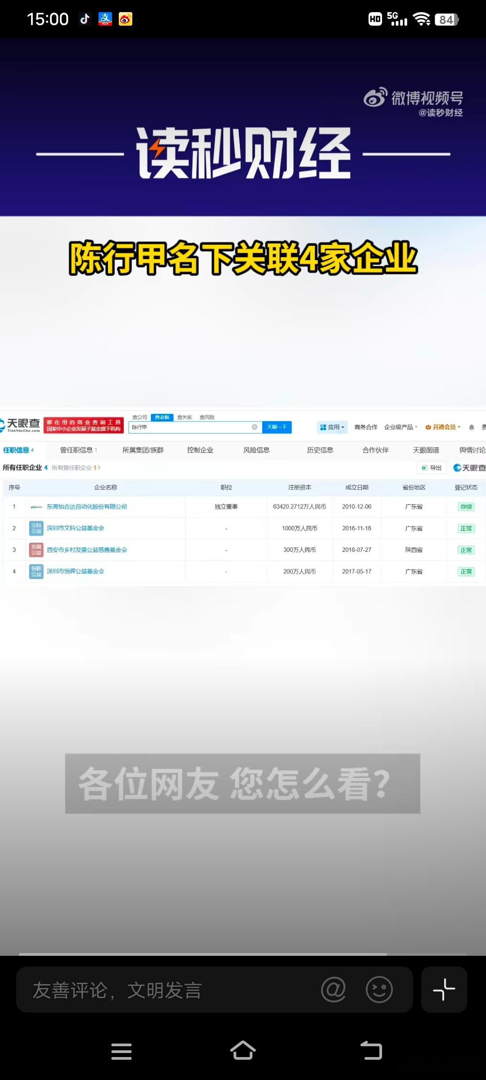Tap the 5G signal strength icon
The width and height of the screenshot is (486, 1080).
point(397,19)
